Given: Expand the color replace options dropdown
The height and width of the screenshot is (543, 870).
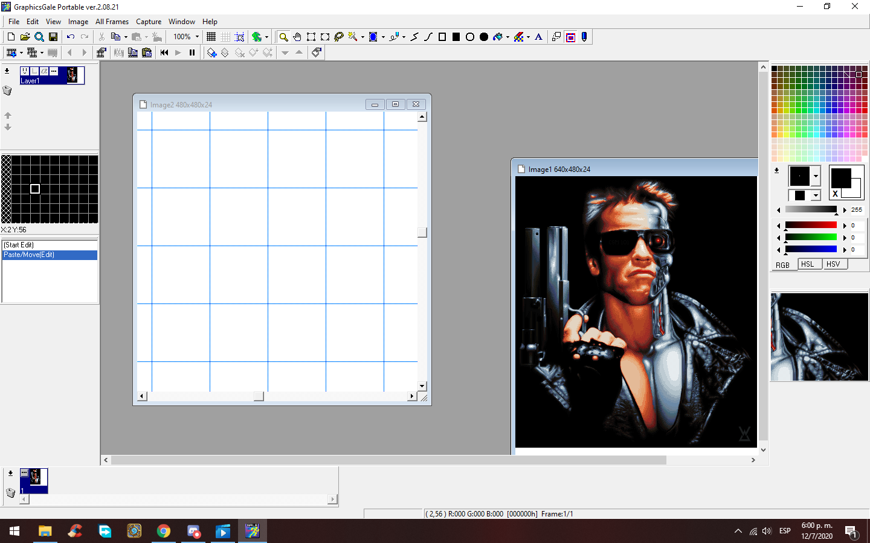Looking at the screenshot, I should point(528,37).
